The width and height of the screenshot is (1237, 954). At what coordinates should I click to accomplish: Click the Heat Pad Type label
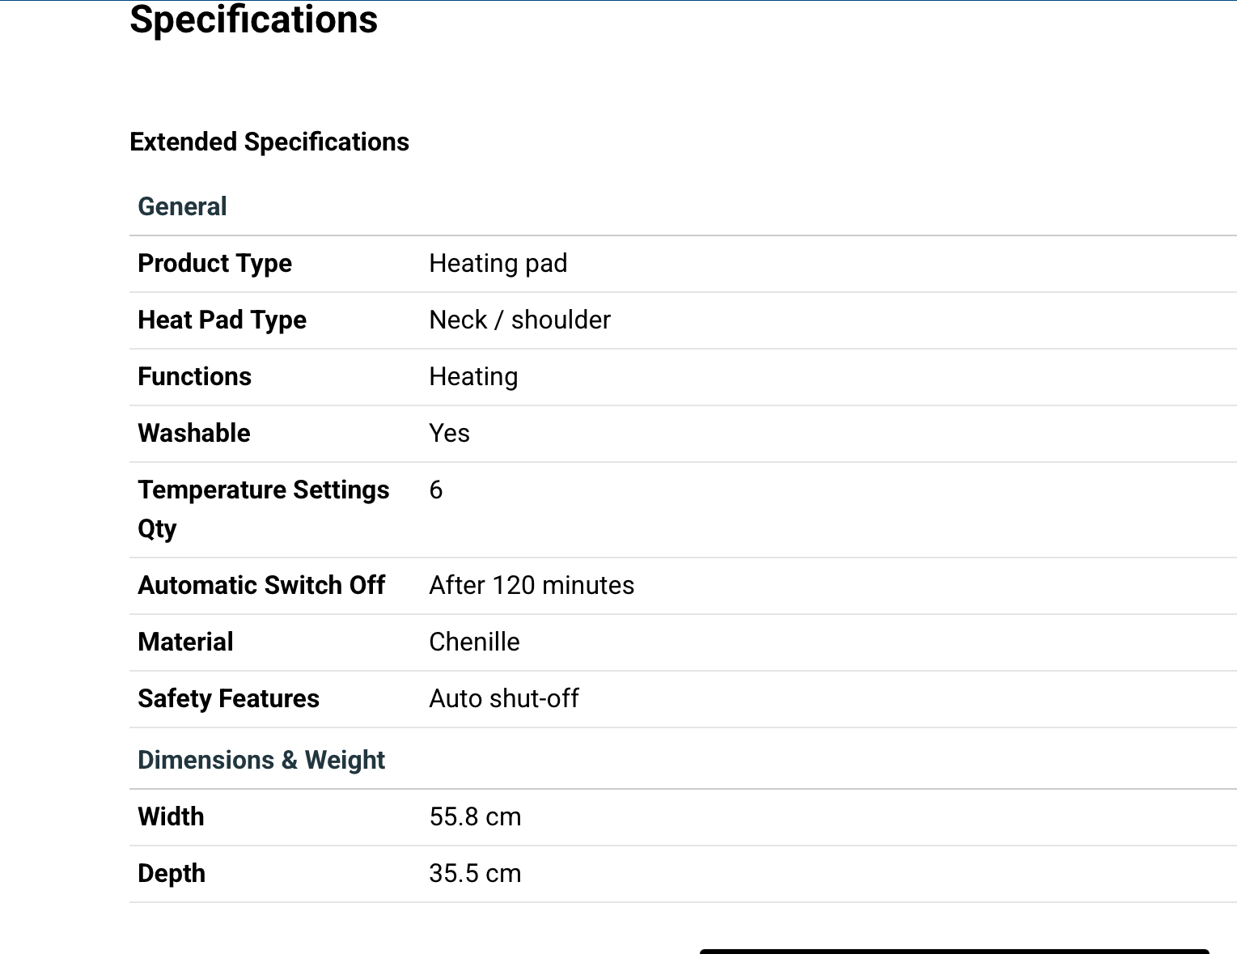[222, 320]
